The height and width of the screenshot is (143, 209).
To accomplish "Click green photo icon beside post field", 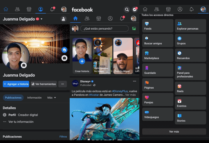I will click(x=134, y=28).
